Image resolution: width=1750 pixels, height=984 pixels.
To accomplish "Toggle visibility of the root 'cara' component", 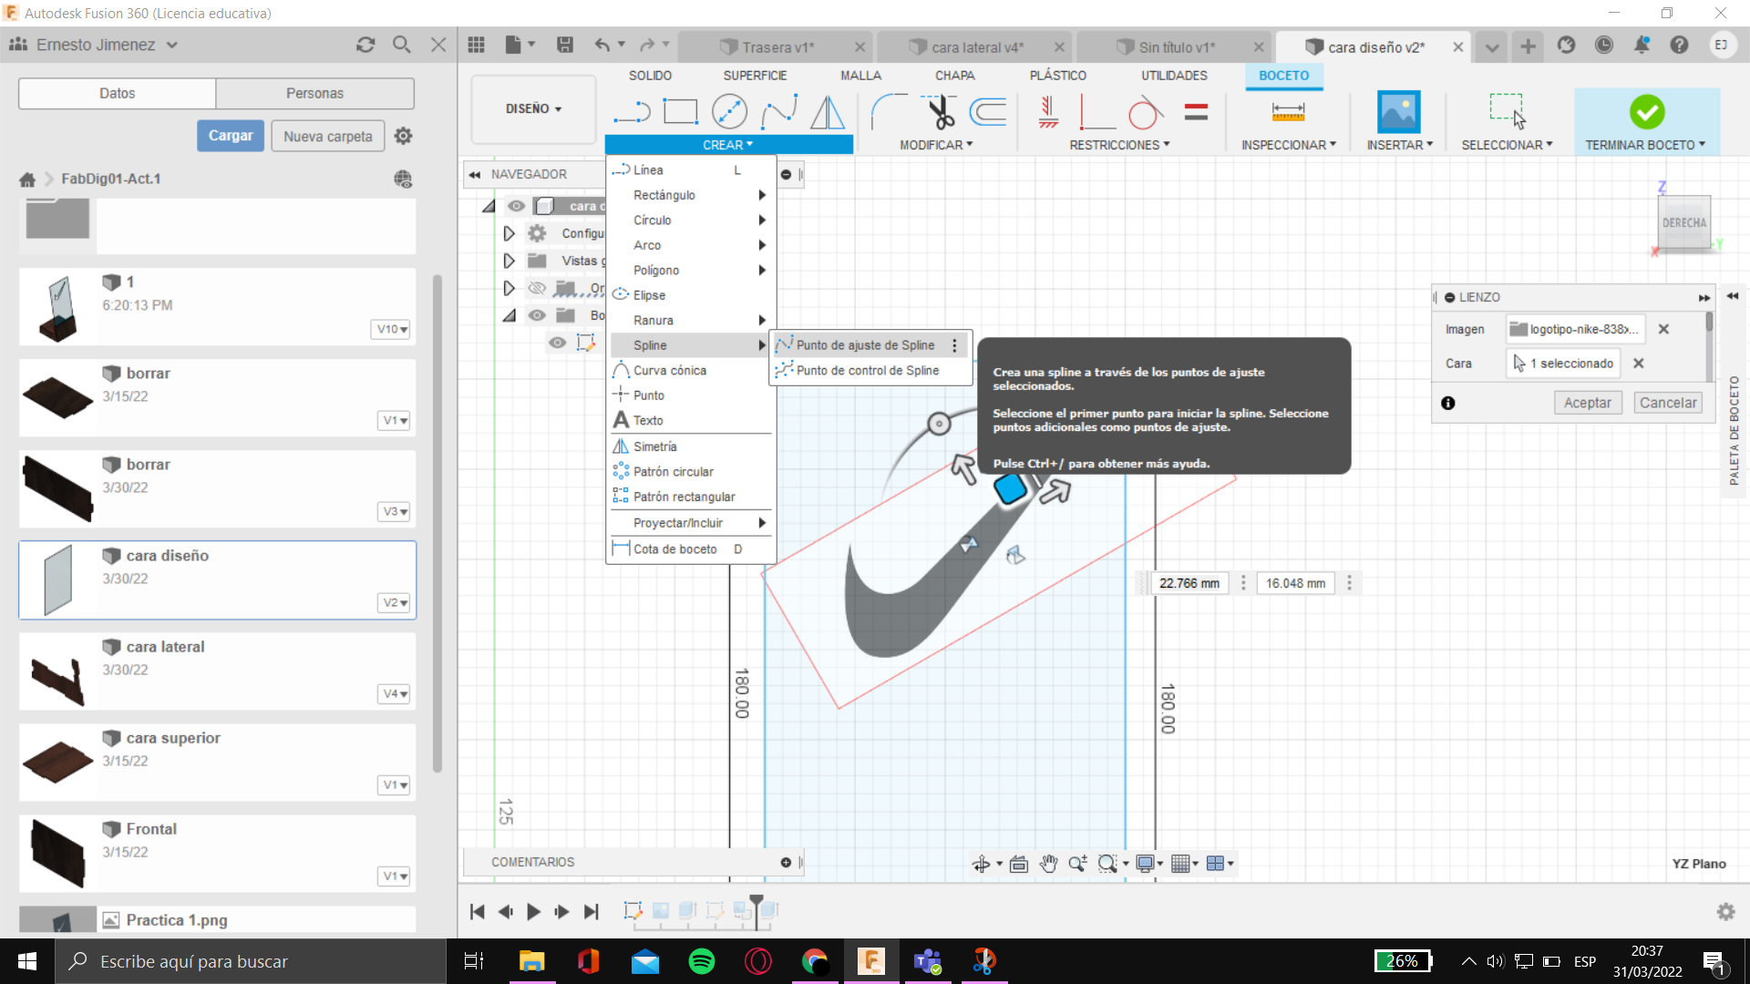I will [x=516, y=206].
